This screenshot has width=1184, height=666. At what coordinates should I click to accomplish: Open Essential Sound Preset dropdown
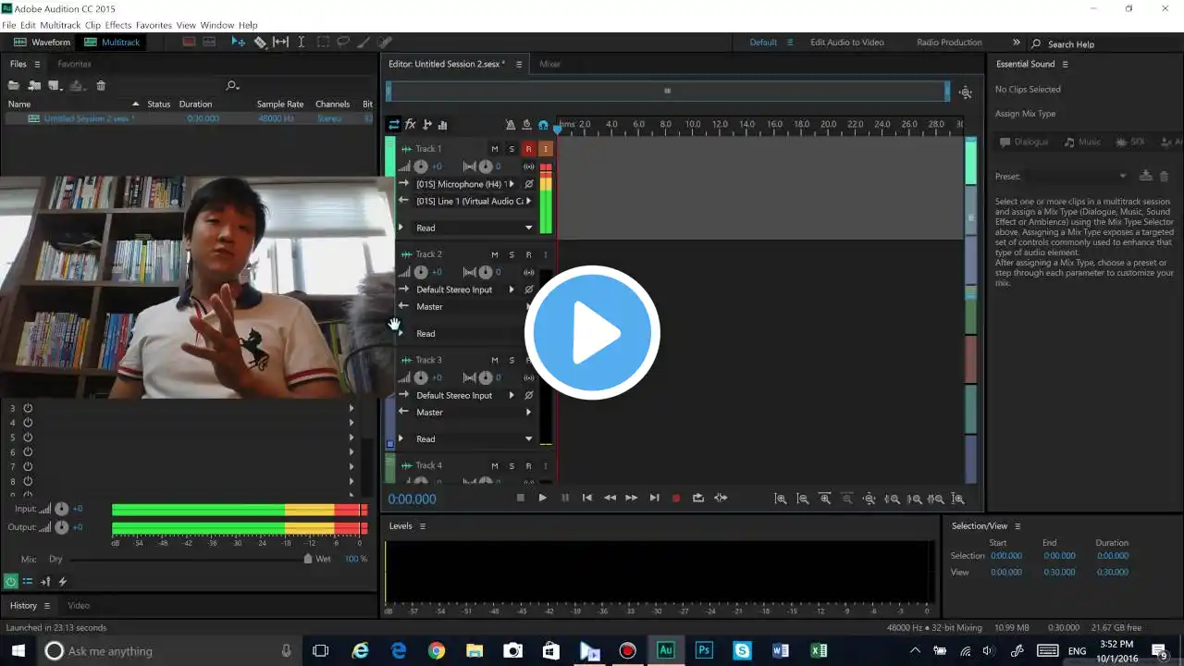[x=1076, y=176]
